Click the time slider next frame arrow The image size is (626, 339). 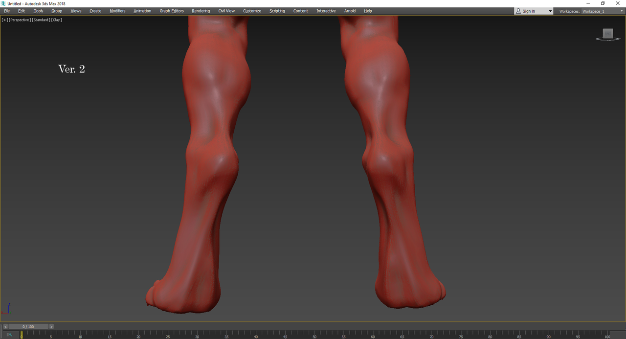click(51, 327)
